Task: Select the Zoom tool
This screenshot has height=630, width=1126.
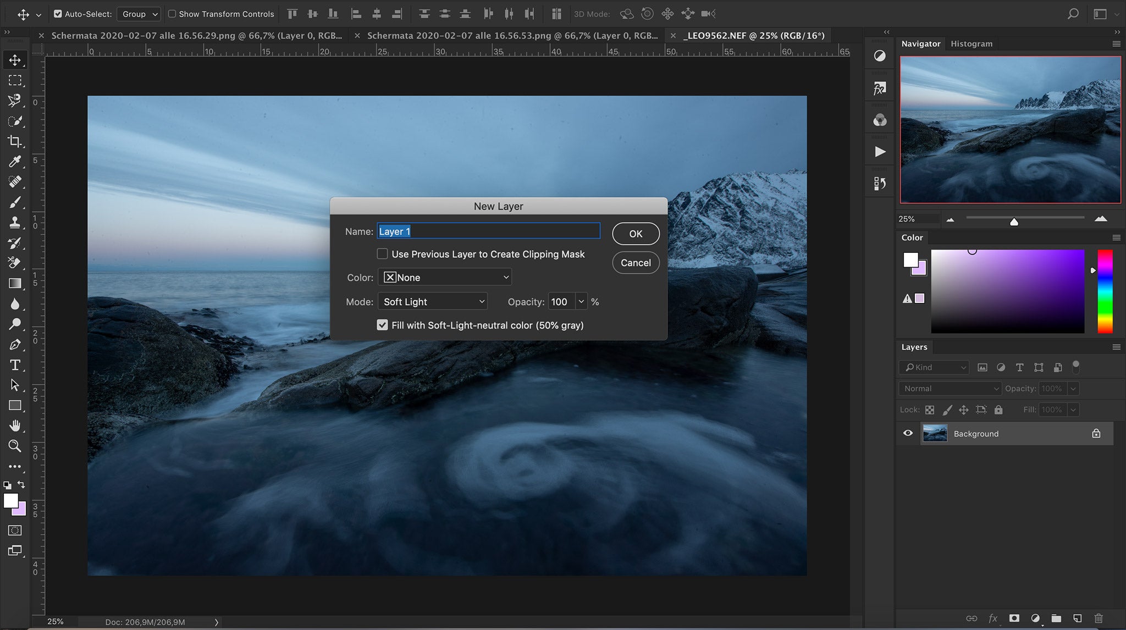Action: (15, 446)
